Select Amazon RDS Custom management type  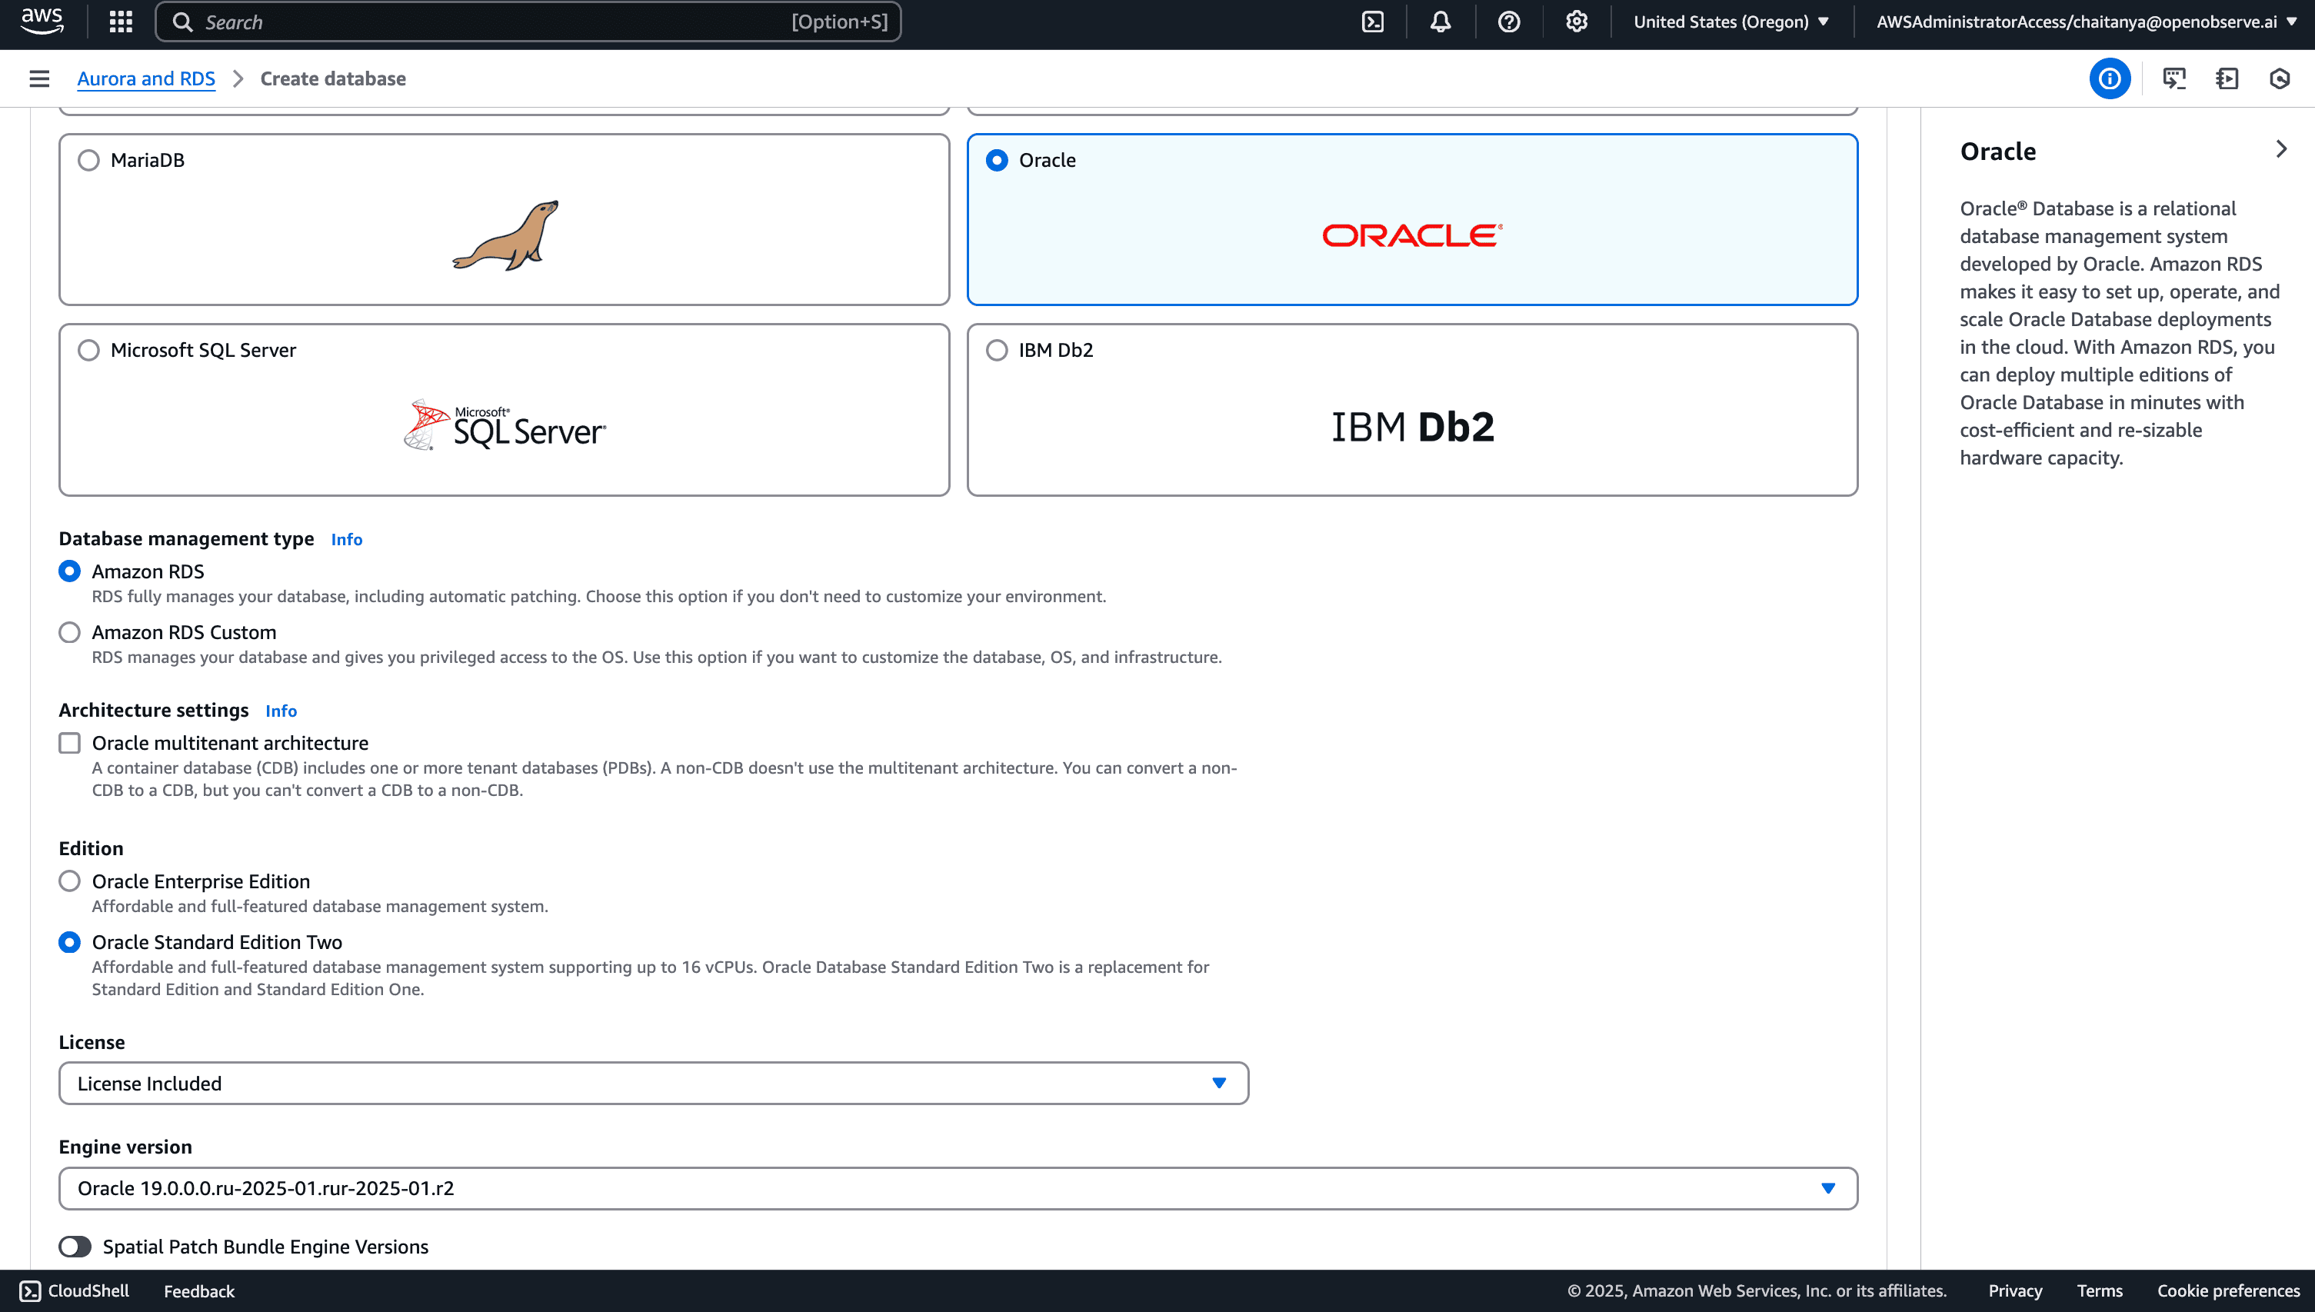69,631
